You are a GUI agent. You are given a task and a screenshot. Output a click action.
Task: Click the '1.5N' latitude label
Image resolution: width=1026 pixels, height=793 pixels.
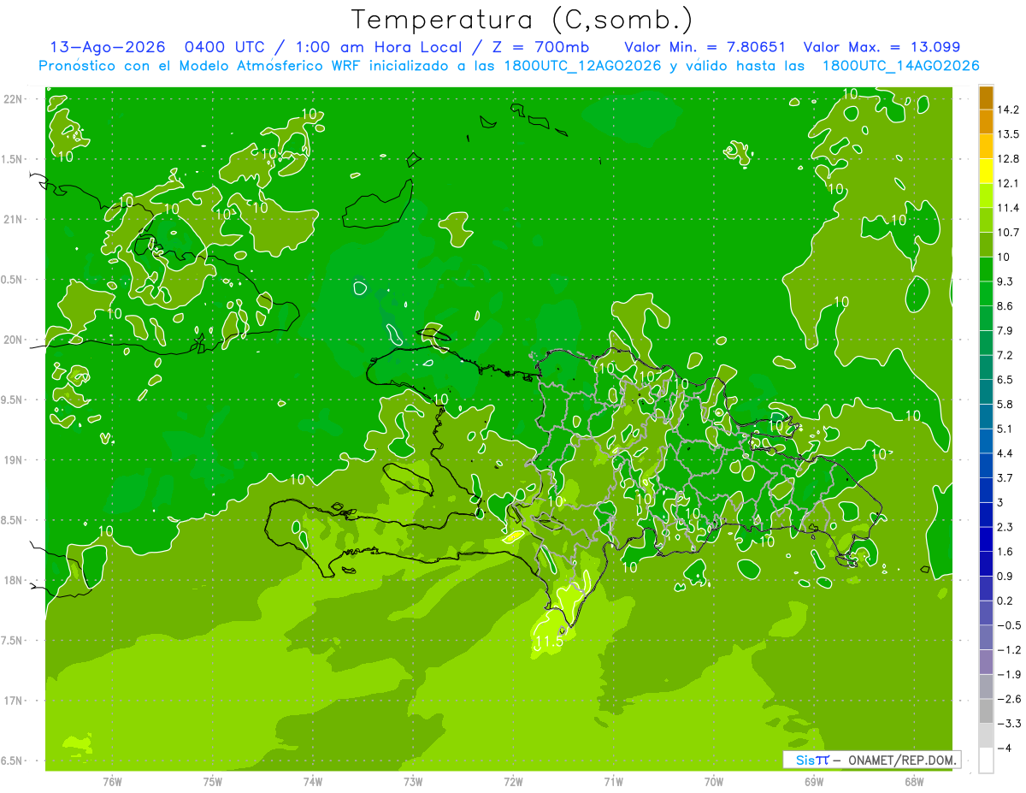click(12, 159)
